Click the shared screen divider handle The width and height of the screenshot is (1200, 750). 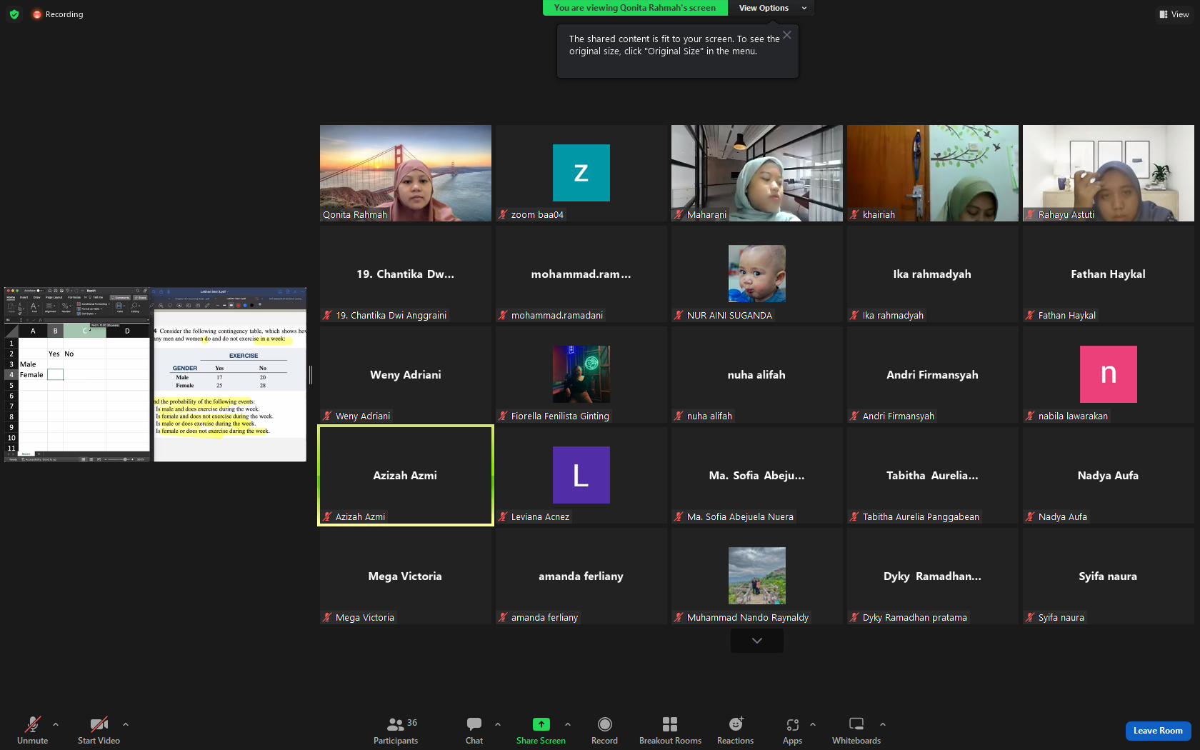point(311,374)
